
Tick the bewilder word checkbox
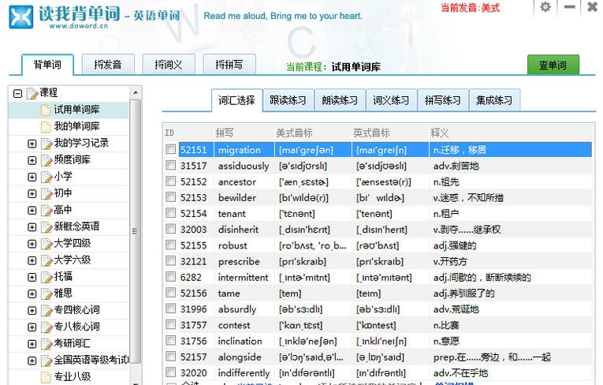point(170,196)
